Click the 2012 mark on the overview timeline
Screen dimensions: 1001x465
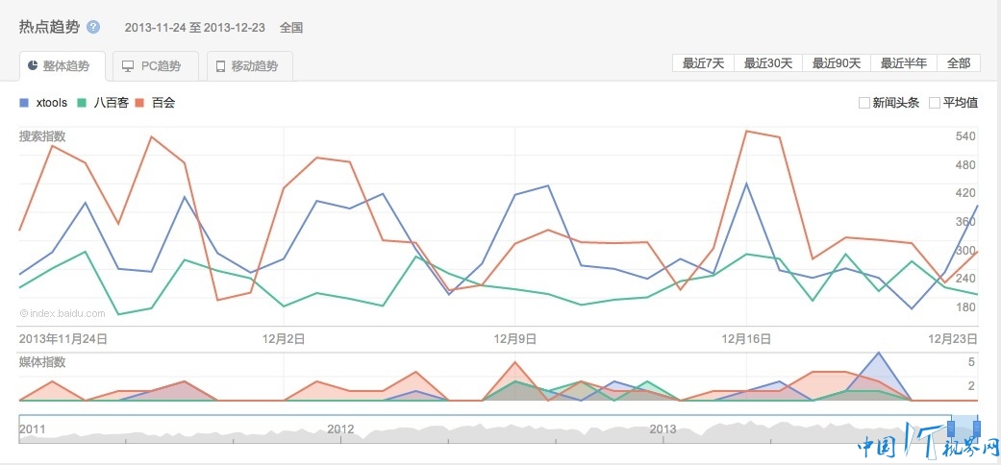(x=340, y=428)
